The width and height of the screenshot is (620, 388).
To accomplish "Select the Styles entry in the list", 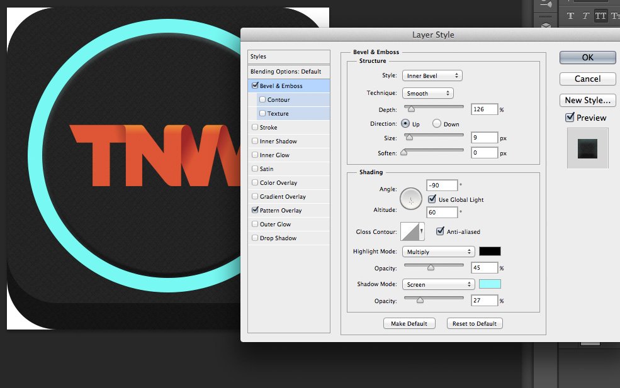I will pos(289,57).
